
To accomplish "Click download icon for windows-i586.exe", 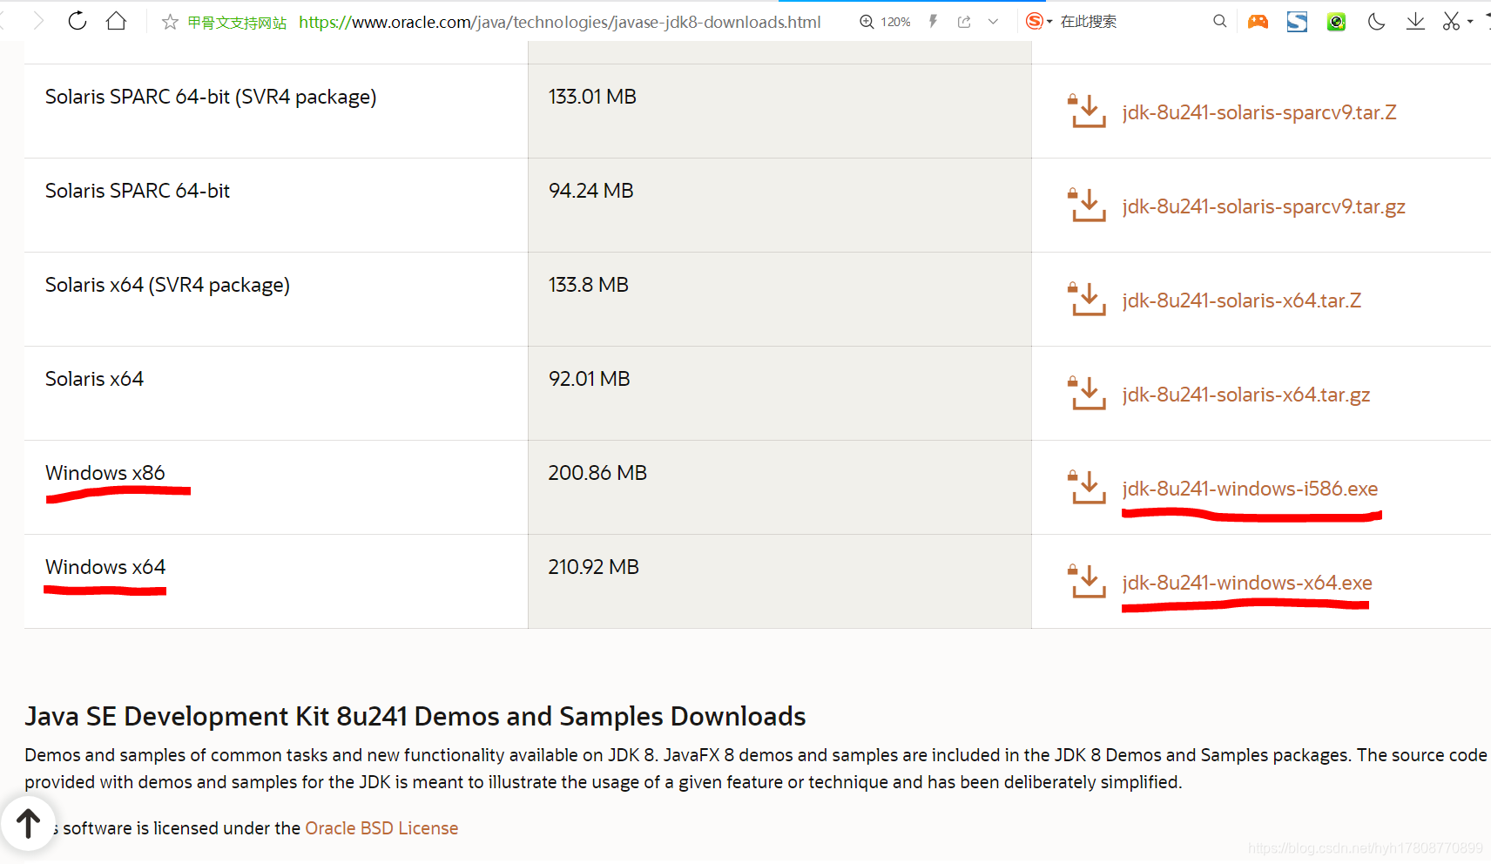I will coord(1087,487).
